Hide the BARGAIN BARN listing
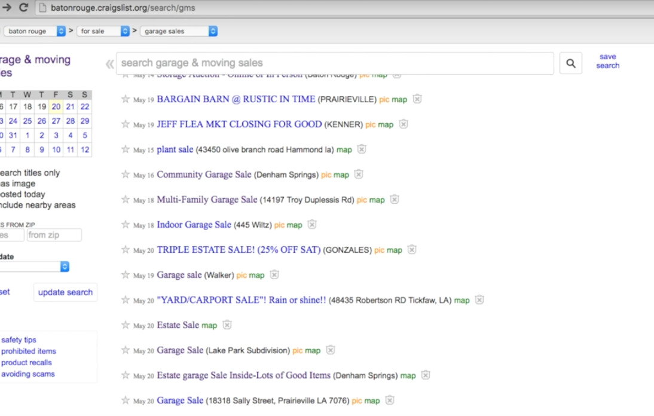 coord(417,99)
